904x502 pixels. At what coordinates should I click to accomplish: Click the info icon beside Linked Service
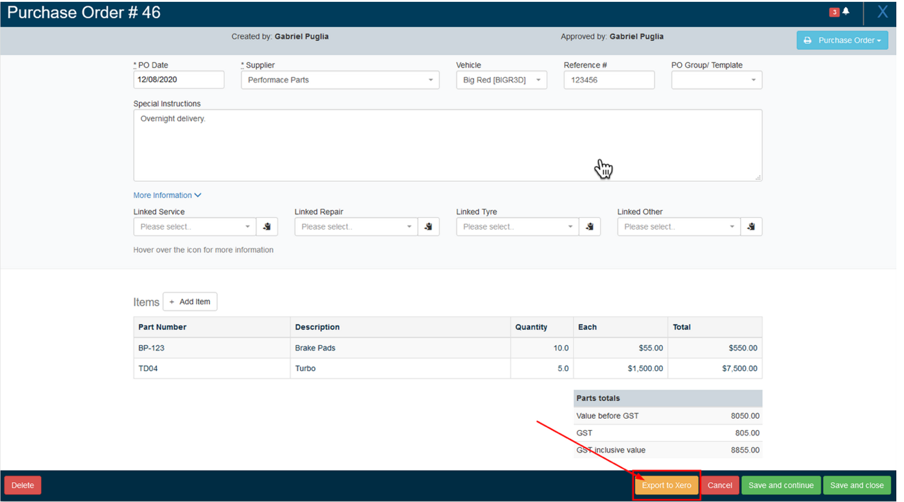(x=267, y=227)
